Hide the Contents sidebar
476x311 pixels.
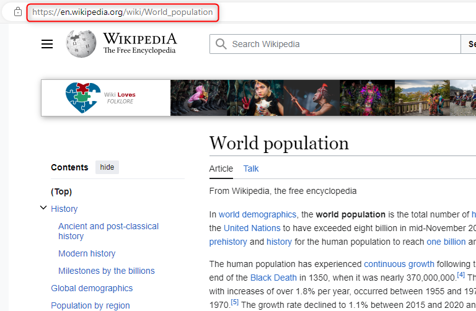pyautogui.click(x=107, y=167)
